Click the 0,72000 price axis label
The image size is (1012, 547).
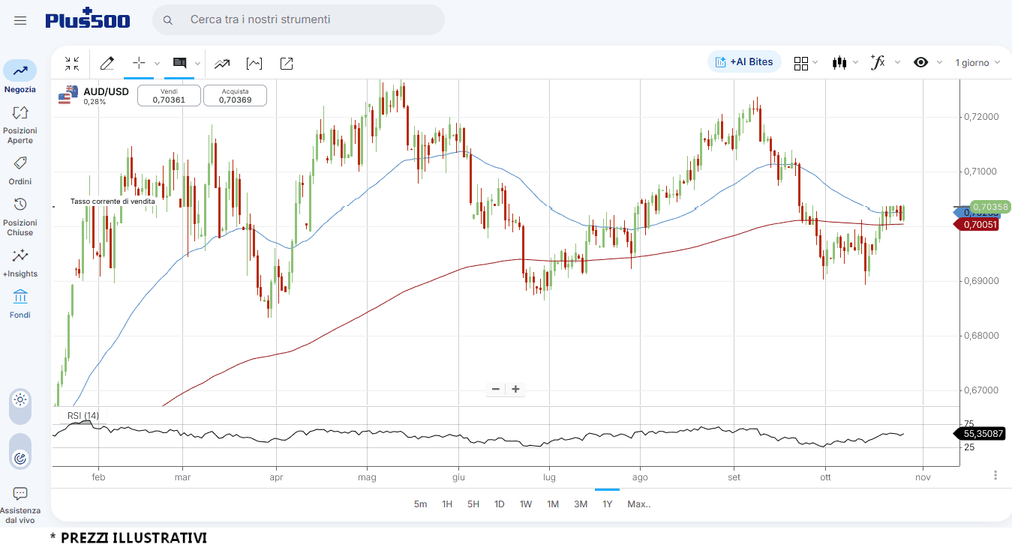(x=983, y=117)
